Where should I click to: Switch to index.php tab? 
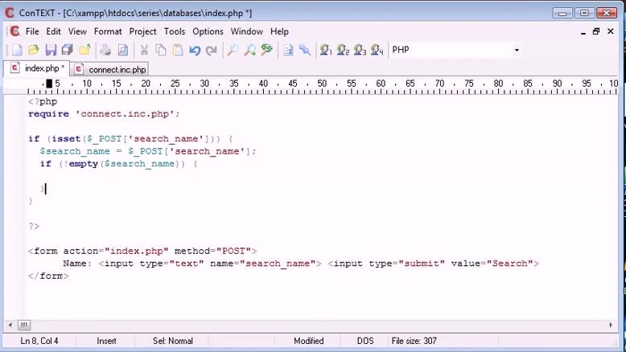37,68
